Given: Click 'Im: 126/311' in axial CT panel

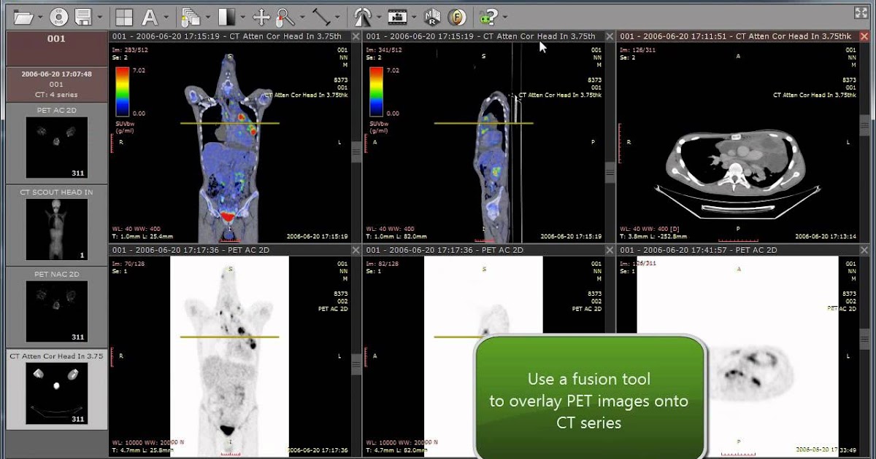Looking at the screenshot, I should pos(637,50).
